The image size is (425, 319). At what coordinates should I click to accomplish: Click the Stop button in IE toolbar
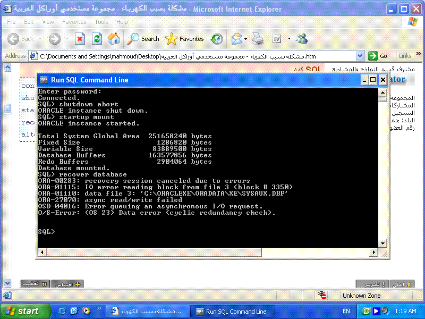(x=80, y=39)
